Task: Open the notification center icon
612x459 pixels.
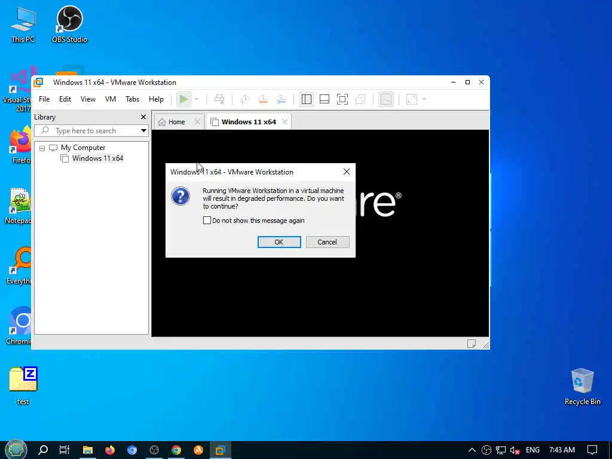Action: tap(592, 450)
